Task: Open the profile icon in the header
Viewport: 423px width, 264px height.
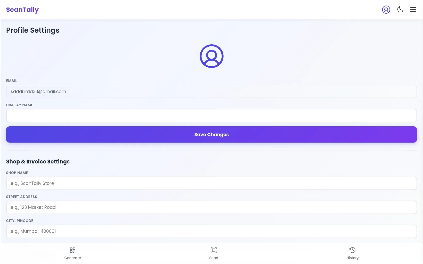Action: click(x=386, y=10)
